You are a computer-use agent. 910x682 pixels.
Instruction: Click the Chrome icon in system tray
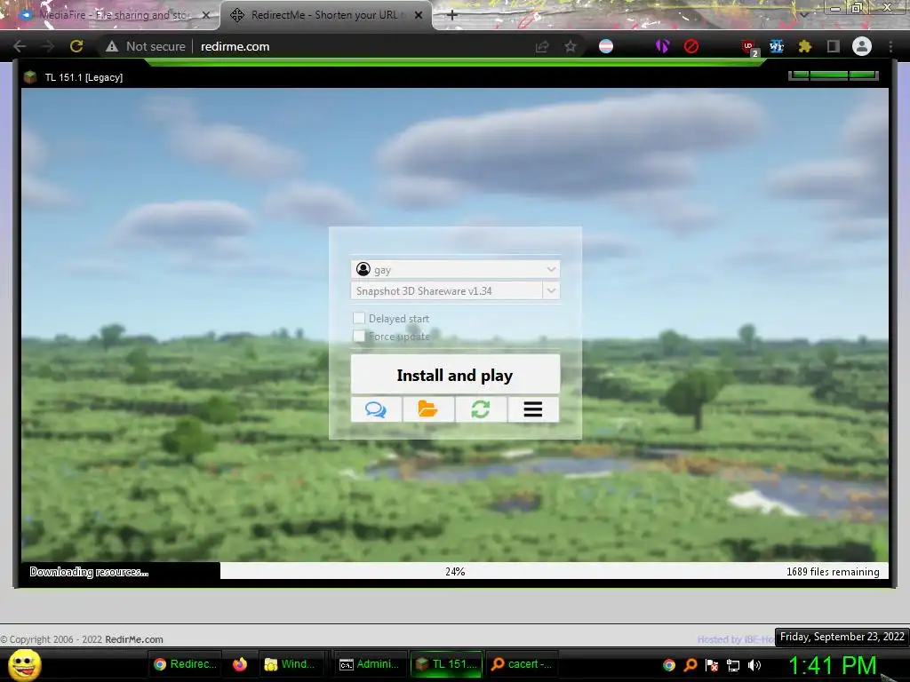(669, 665)
